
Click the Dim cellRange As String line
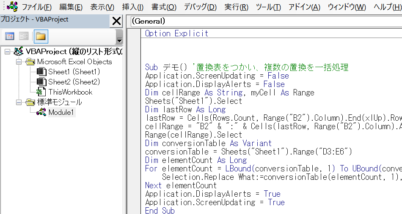(229, 92)
